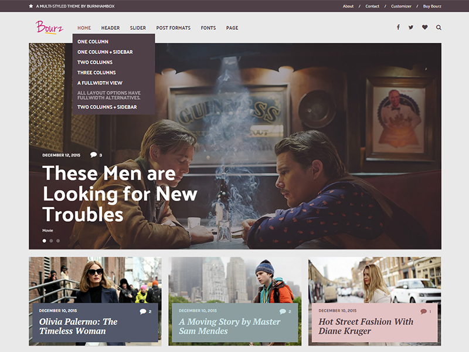
Task: Select the first slider dot indicator
Action: 44,241
